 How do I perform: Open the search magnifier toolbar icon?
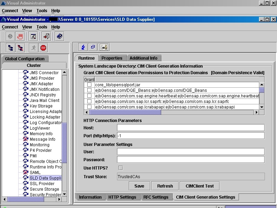(x=33, y=36)
